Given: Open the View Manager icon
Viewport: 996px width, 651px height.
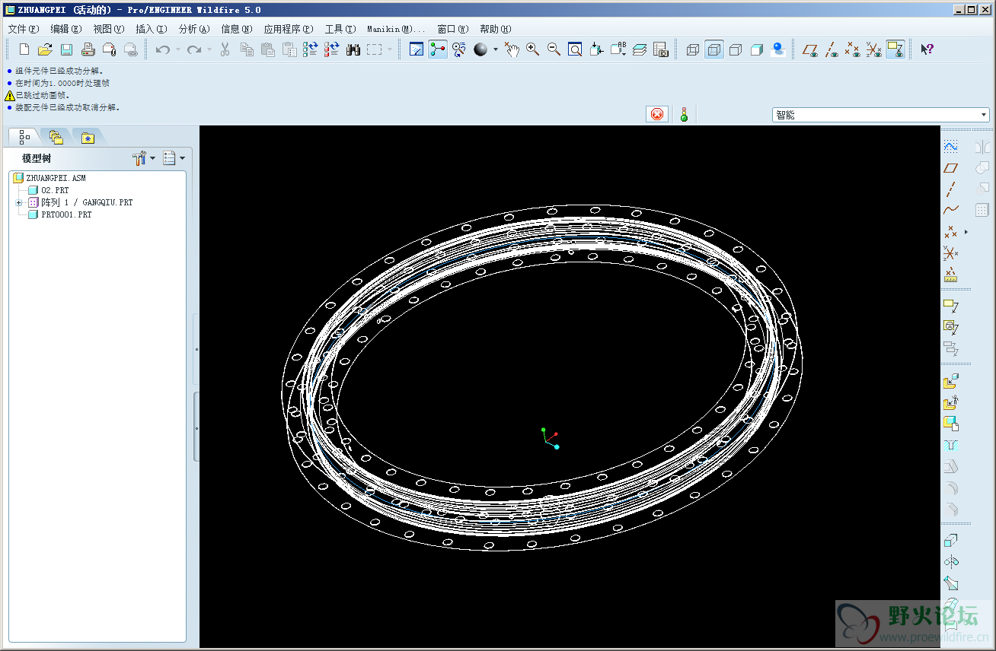Looking at the screenshot, I should pyautogui.click(x=661, y=49).
